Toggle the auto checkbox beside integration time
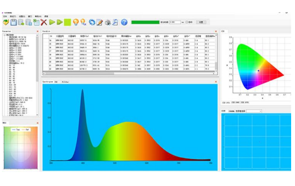The height and width of the screenshot is (186, 295). [187, 22]
